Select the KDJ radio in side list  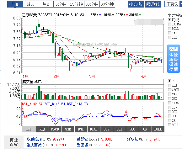[x=169, y=85]
